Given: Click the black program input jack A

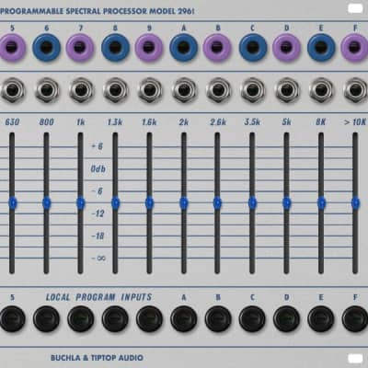Looking at the screenshot, I should [x=184, y=319].
